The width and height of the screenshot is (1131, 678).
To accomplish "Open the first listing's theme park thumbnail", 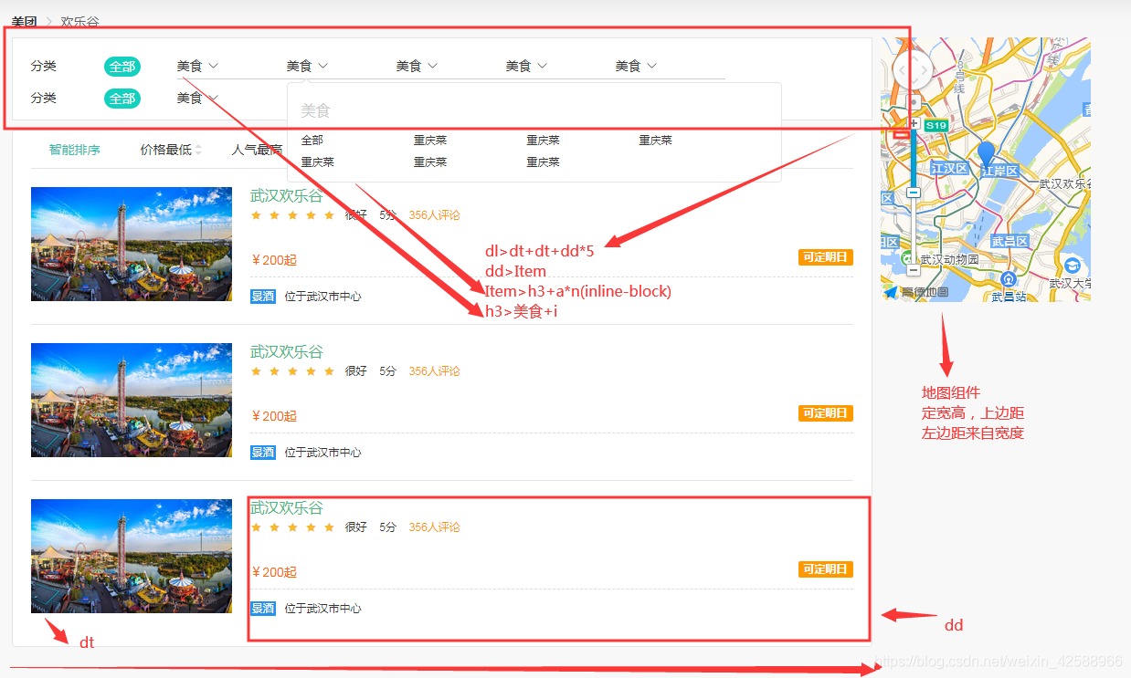I will [132, 245].
